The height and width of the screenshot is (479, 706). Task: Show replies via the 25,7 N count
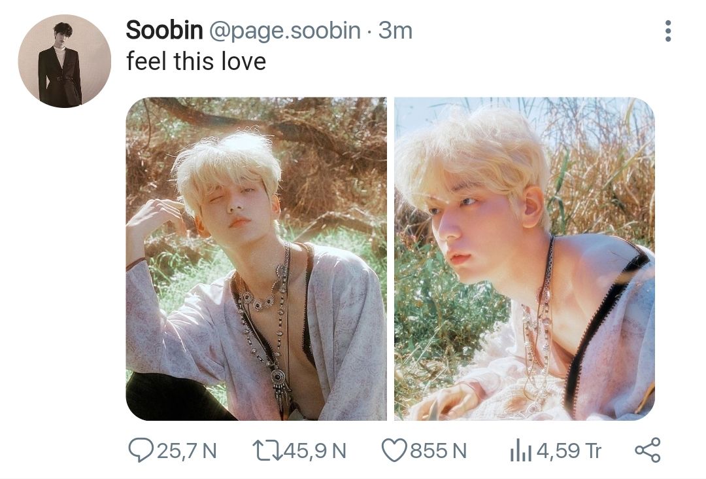(186, 451)
